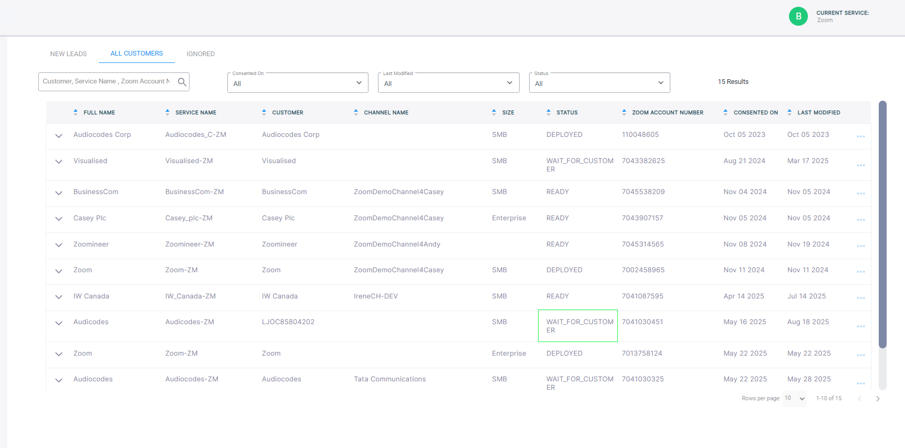905x448 pixels.
Task: Sort by Size column arrows
Action: tap(494, 112)
